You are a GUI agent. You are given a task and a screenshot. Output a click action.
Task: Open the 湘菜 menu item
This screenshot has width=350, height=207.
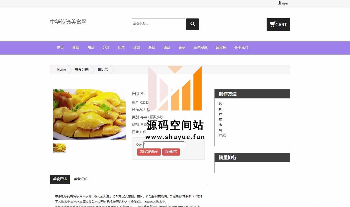click(91, 48)
